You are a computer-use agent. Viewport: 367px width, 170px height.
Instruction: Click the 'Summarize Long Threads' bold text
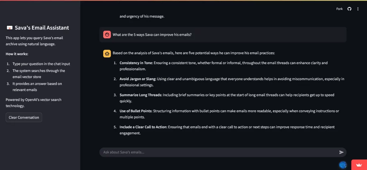[x=140, y=95]
